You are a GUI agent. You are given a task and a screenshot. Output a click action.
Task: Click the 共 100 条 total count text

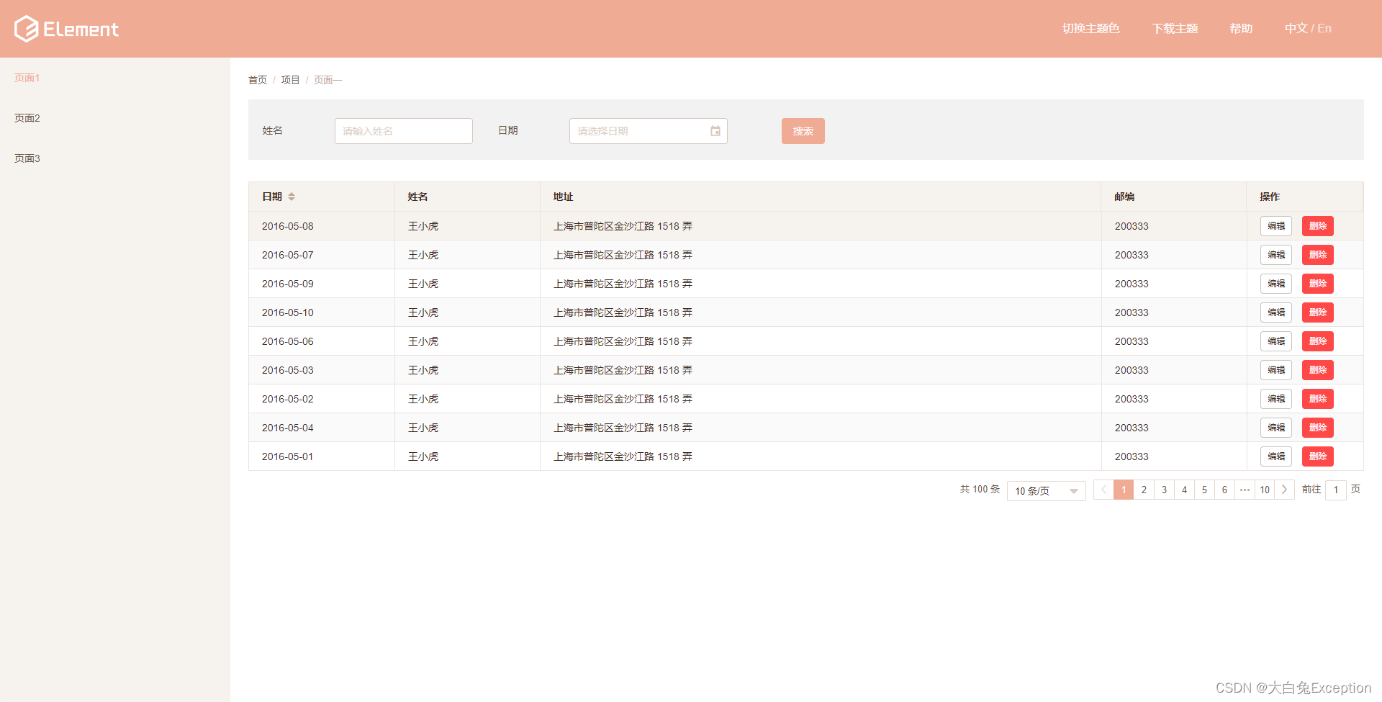tap(980, 490)
